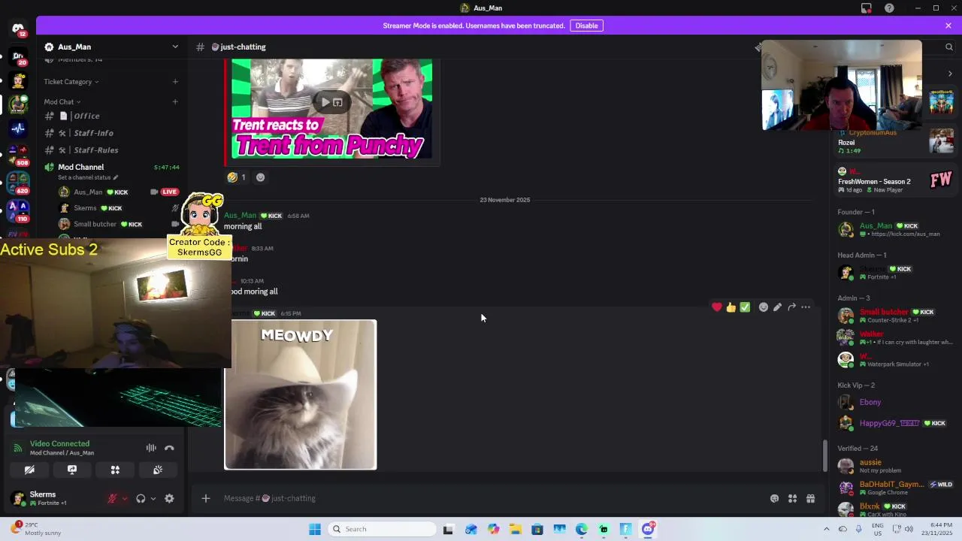Screen dimensions: 962x541
Task: Open headphone output options arrow
Action: click(x=153, y=498)
